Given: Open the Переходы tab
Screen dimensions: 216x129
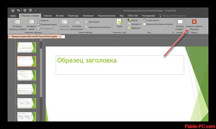Looking at the screenshot, I should [x=73, y=16].
